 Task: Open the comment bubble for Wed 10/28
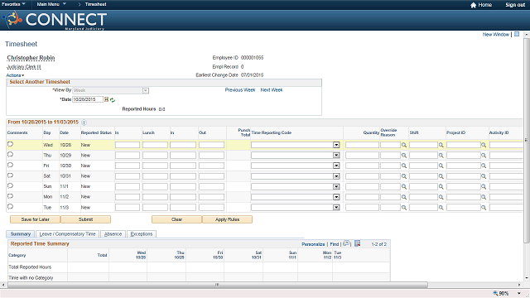[x=10, y=144]
